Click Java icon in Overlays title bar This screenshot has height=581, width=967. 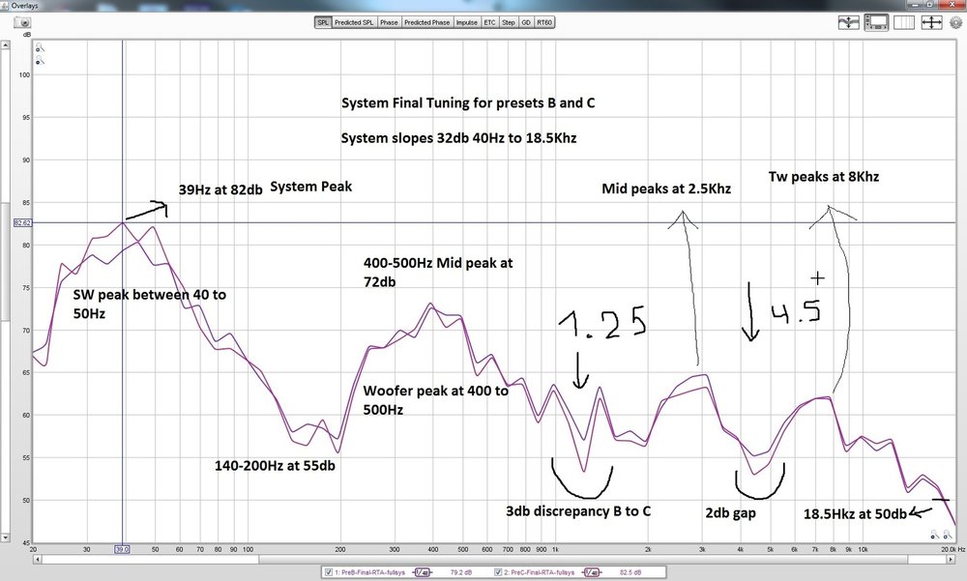click(6, 6)
